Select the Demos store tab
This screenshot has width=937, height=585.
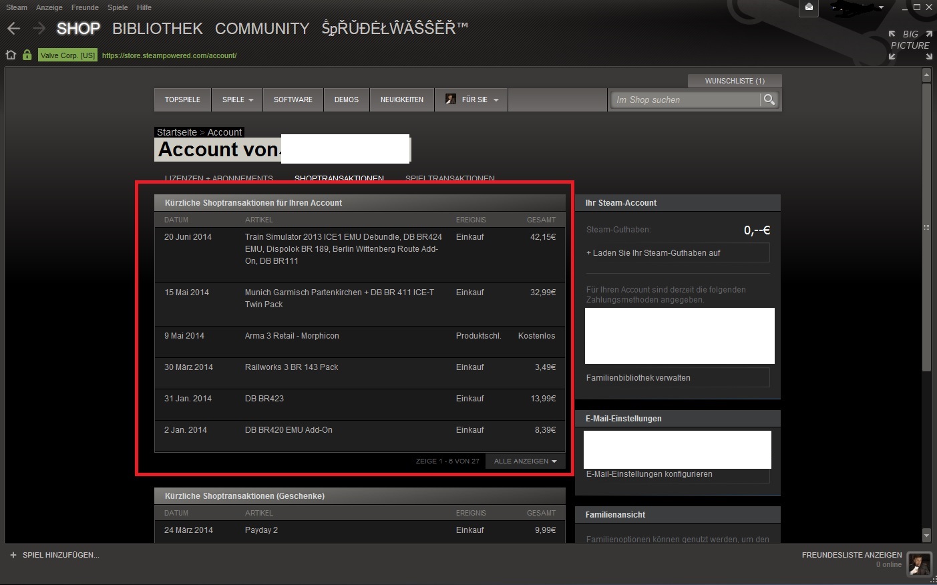(347, 100)
